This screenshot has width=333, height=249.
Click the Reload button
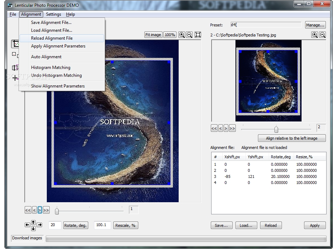(x=271, y=225)
